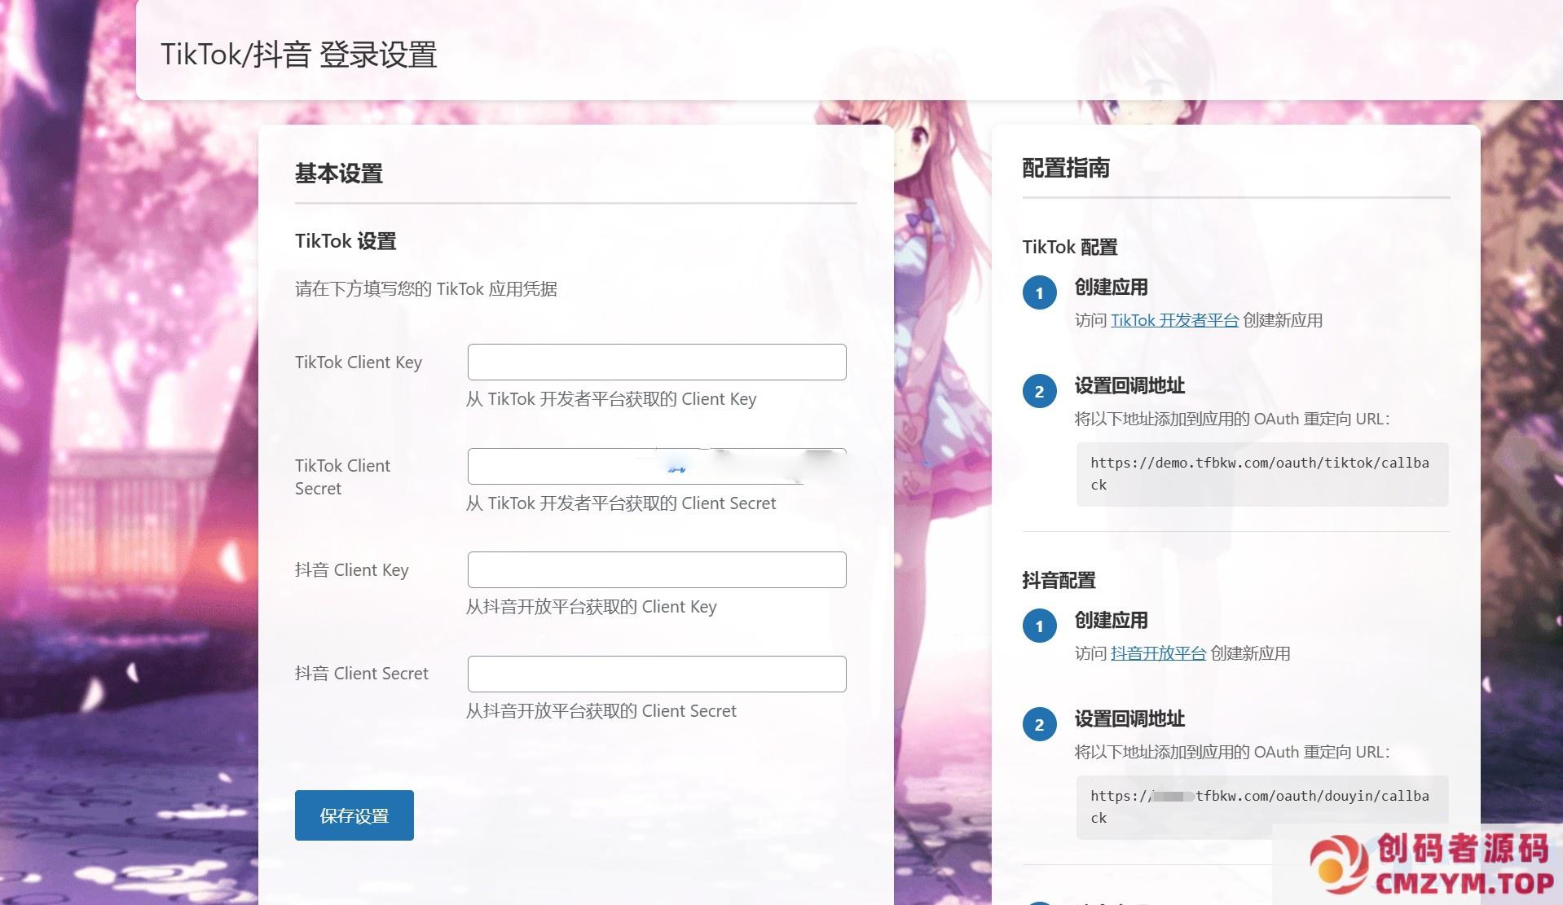
Task: Select step 2 circle icon under 抖音配置
Action: pyautogui.click(x=1039, y=725)
